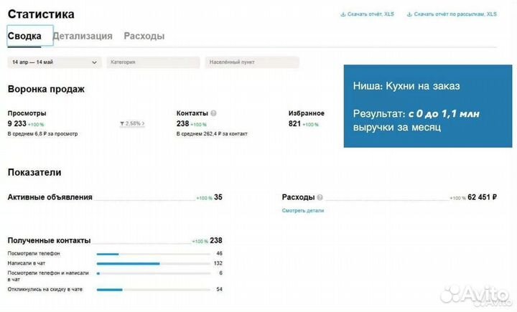The height and width of the screenshot is (312, 517).
Task: Click the help icon next to Контакты
Action: (x=213, y=113)
